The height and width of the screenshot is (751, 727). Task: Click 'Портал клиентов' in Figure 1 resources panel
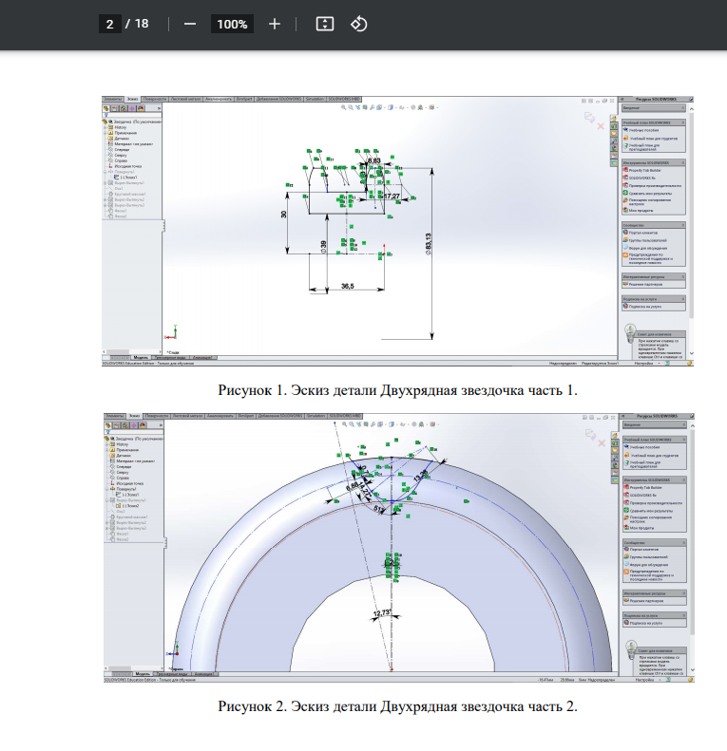tap(643, 233)
